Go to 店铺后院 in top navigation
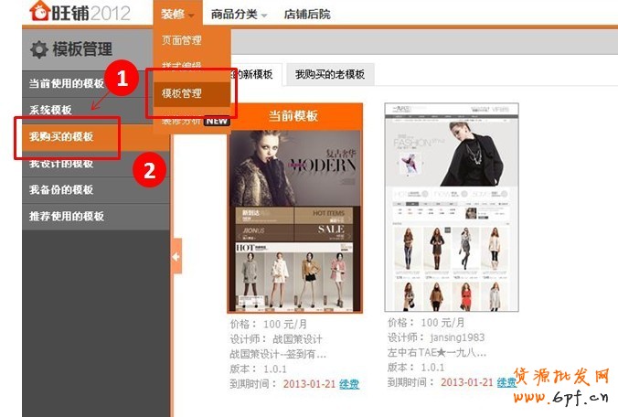The width and height of the screenshot is (618, 417). pyautogui.click(x=307, y=15)
